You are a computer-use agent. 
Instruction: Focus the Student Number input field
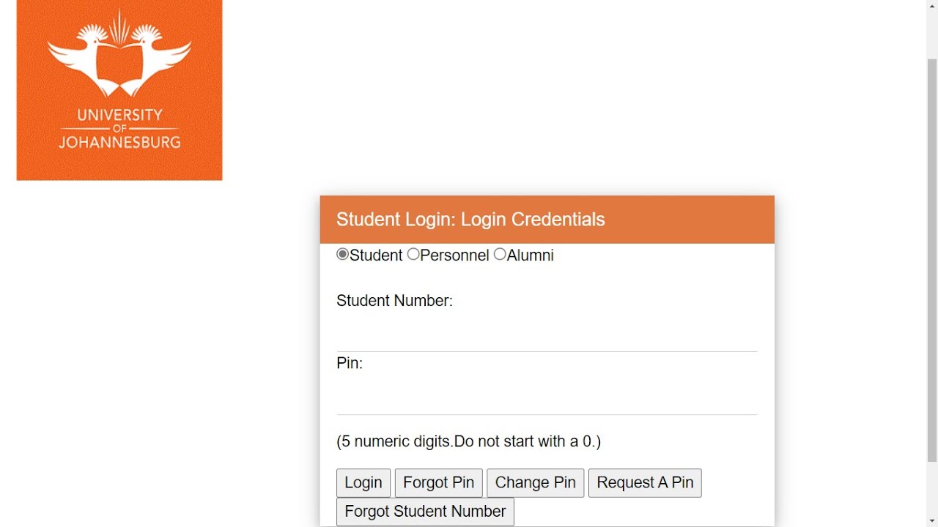click(x=547, y=337)
